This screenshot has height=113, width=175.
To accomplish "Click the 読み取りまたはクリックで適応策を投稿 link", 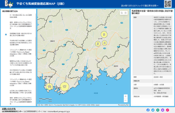I will click(140, 6).
